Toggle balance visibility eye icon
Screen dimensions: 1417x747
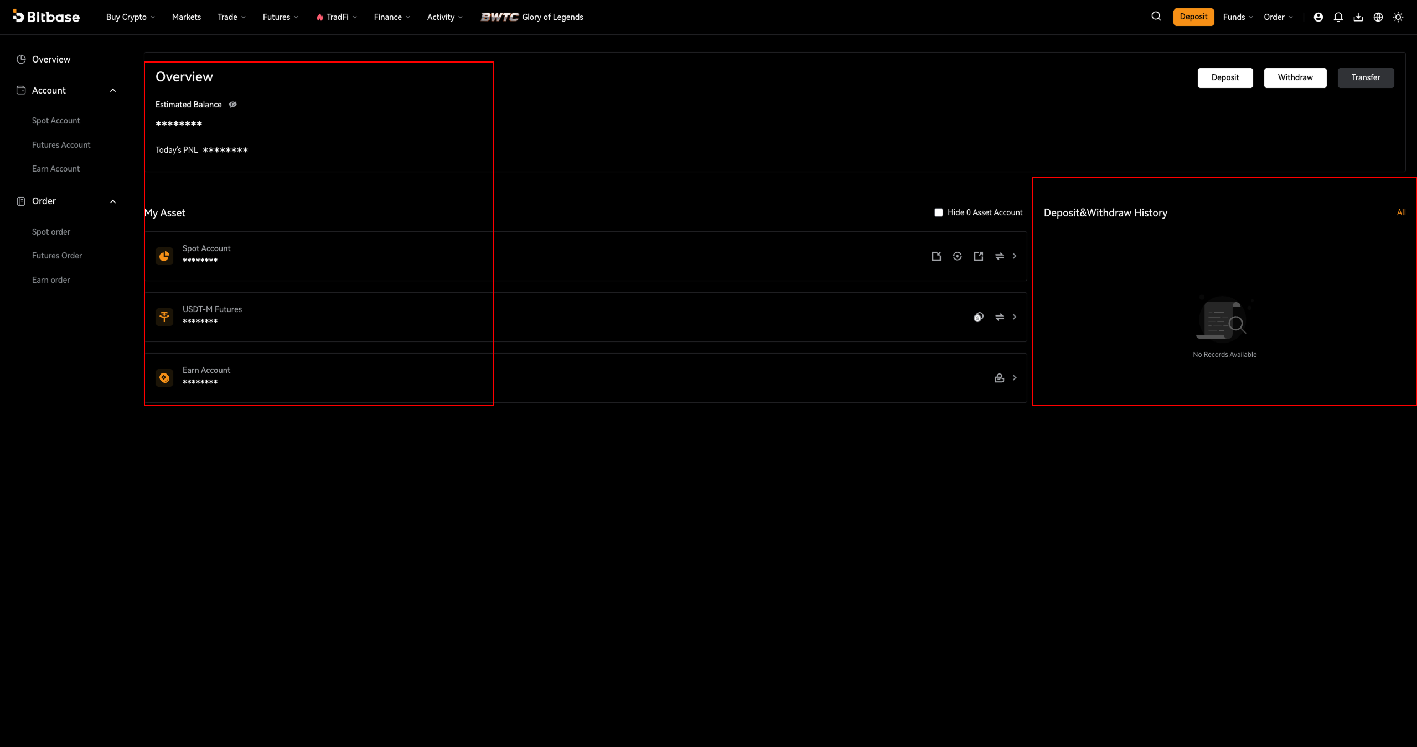(x=233, y=105)
